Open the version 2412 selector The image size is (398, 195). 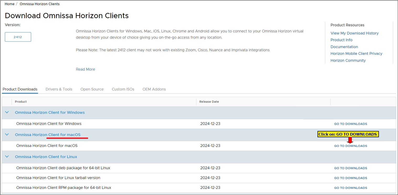coord(18,37)
